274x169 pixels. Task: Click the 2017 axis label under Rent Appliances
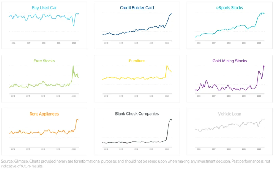point(28,149)
